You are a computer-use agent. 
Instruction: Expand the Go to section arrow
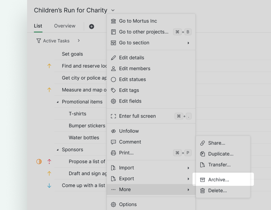point(188,43)
